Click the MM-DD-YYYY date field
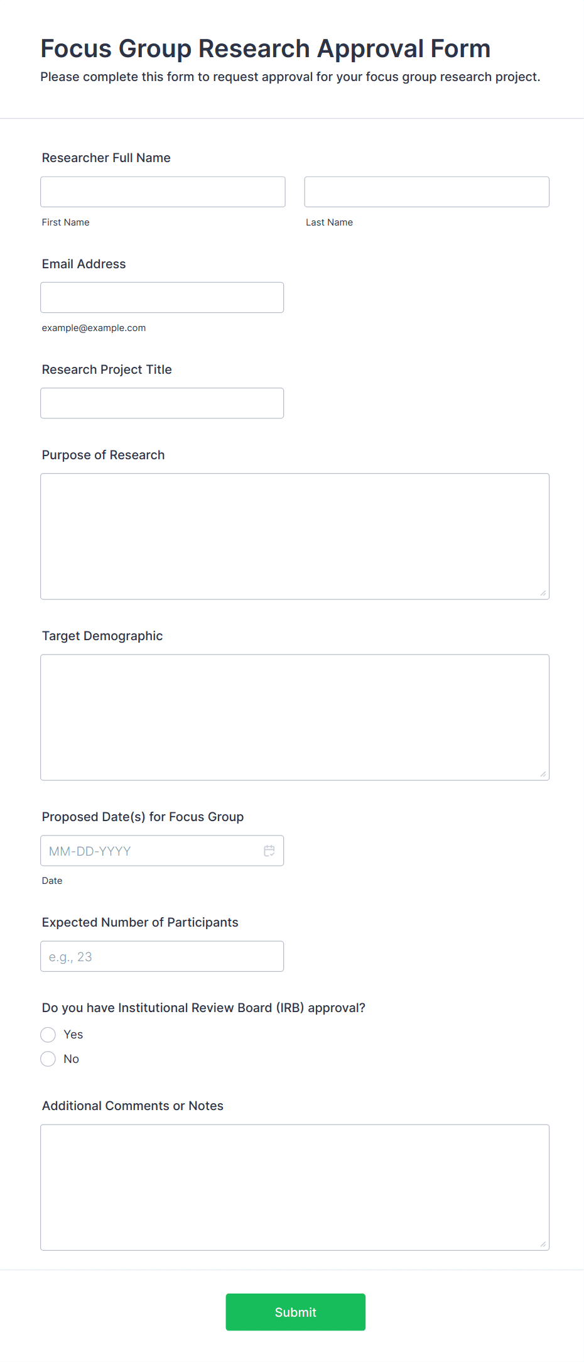584x1362 pixels. pyautogui.click(x=162, y=851)
